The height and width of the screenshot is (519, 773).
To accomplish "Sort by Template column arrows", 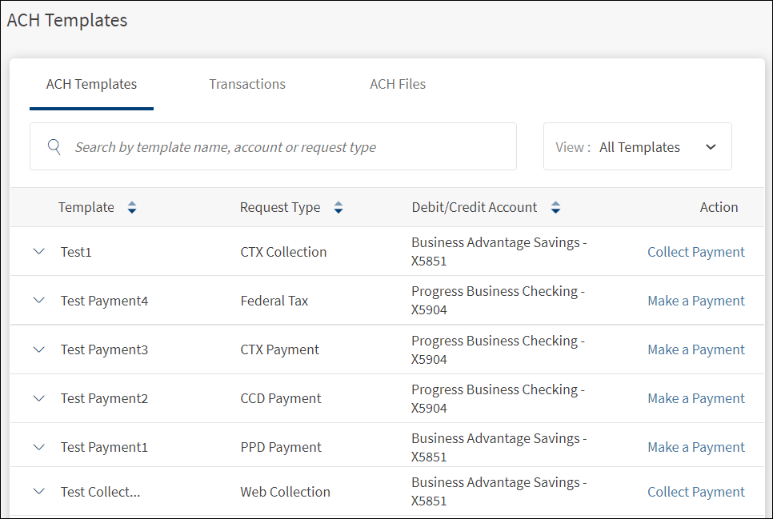I will (x=132, y=208).
